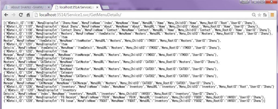Switch to the About SHANU tab
The width and height of the screenshot is (278, 109).
pos(27,7)
